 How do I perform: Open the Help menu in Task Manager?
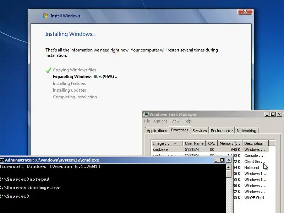(x=187, y=121)
